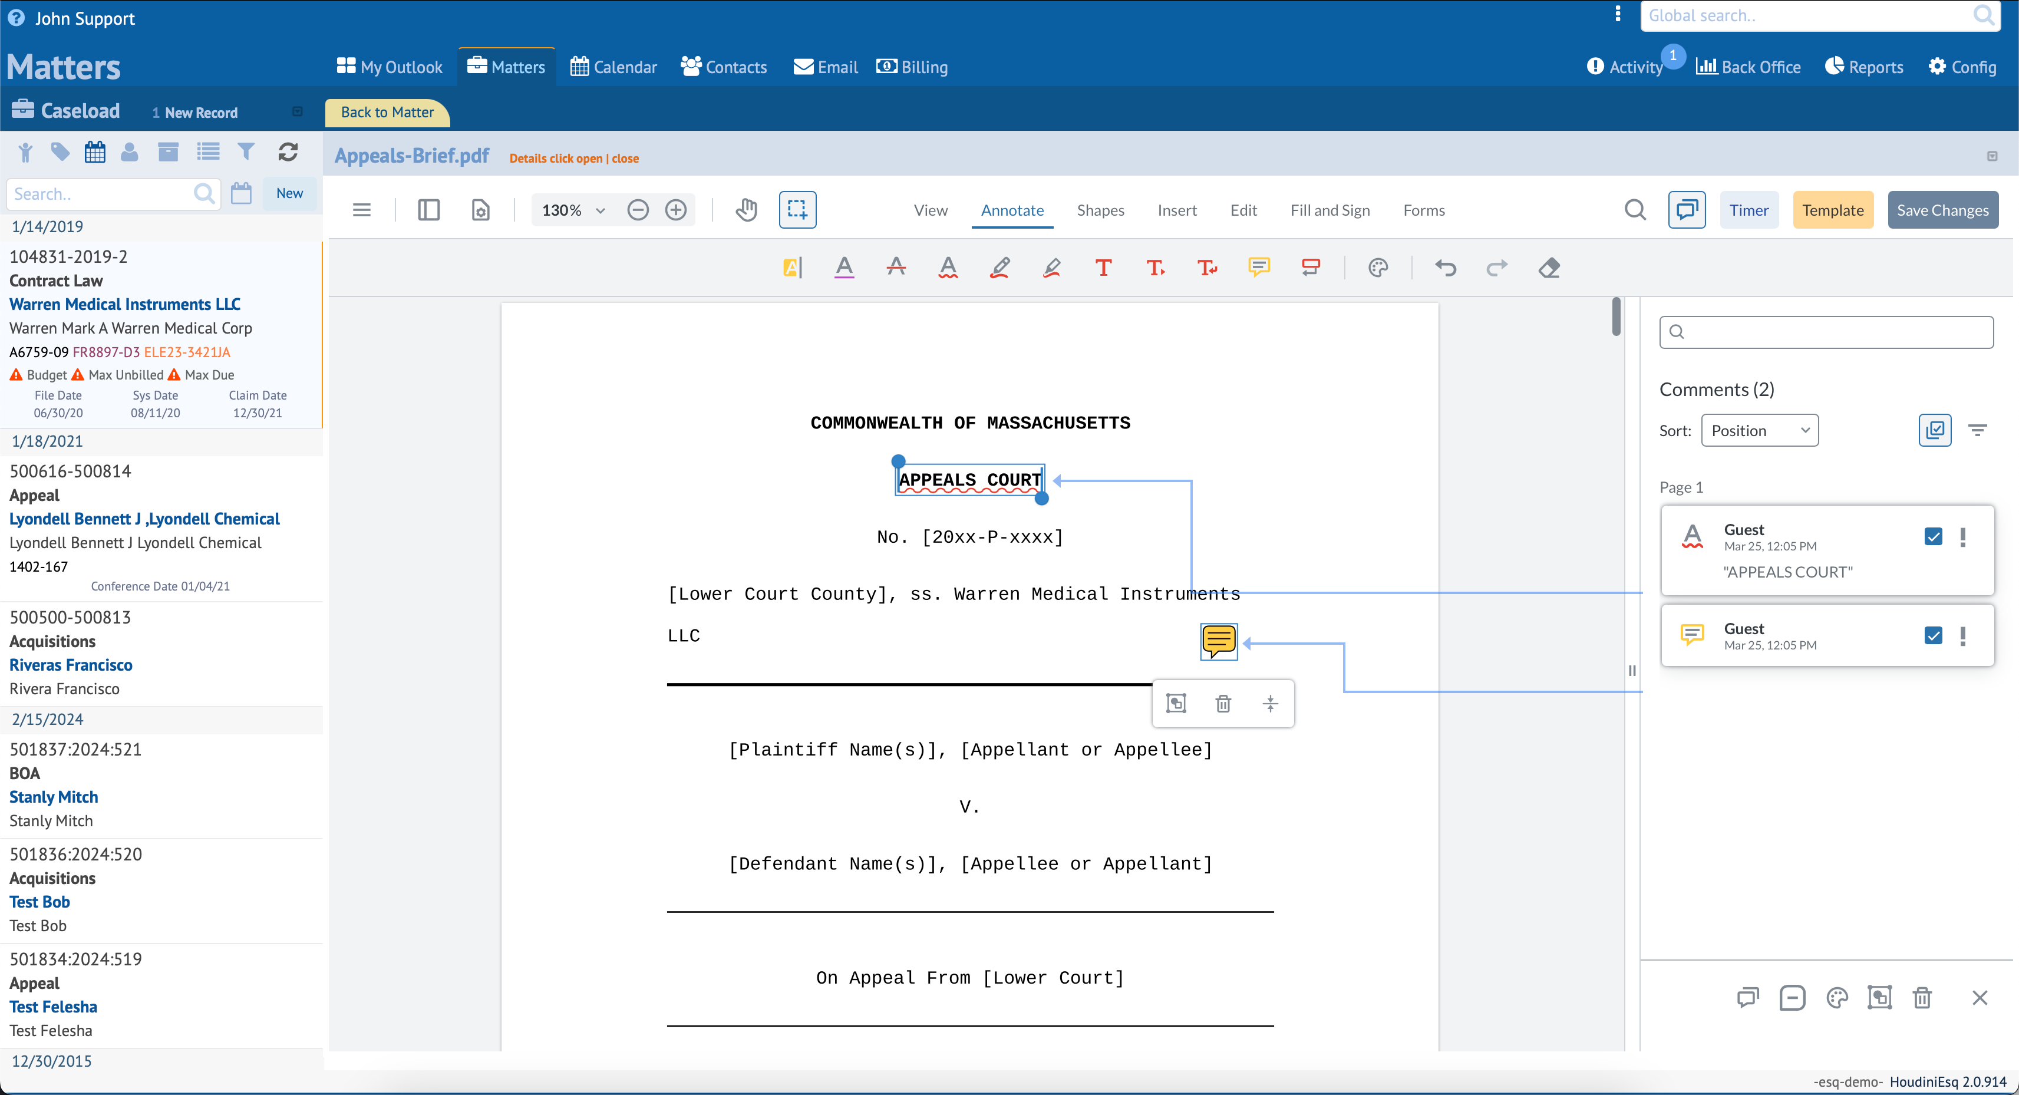The height and width of the screenshot is (1095, 2019).
Task: Open document search magnifier icon
Action: tap(1635, 210)
